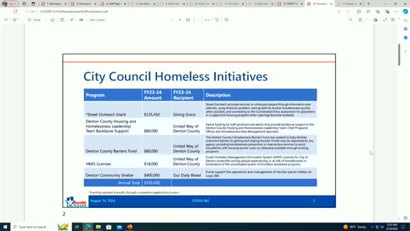This screenshot has height=231, width=410.
Task: Open the Draw tool options dropdown
Action: (45, 20)
